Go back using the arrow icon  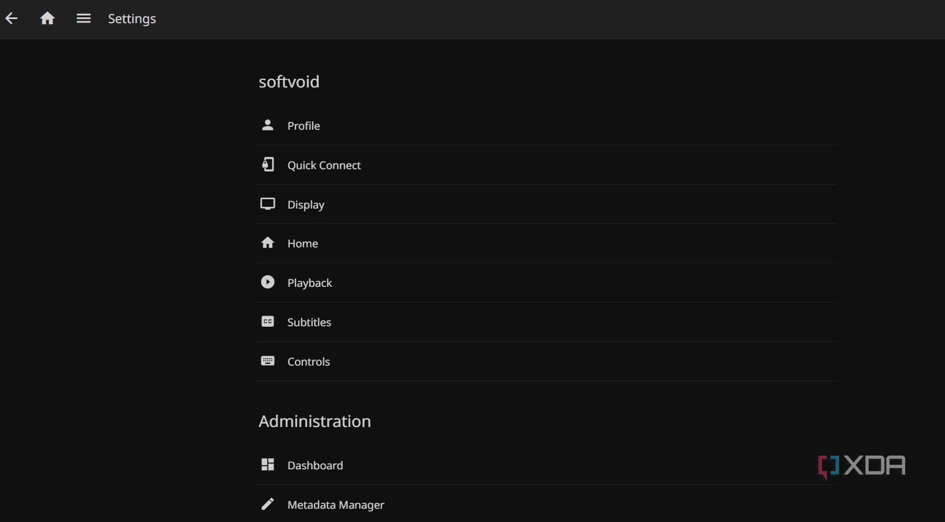click(x=11, y=19)
